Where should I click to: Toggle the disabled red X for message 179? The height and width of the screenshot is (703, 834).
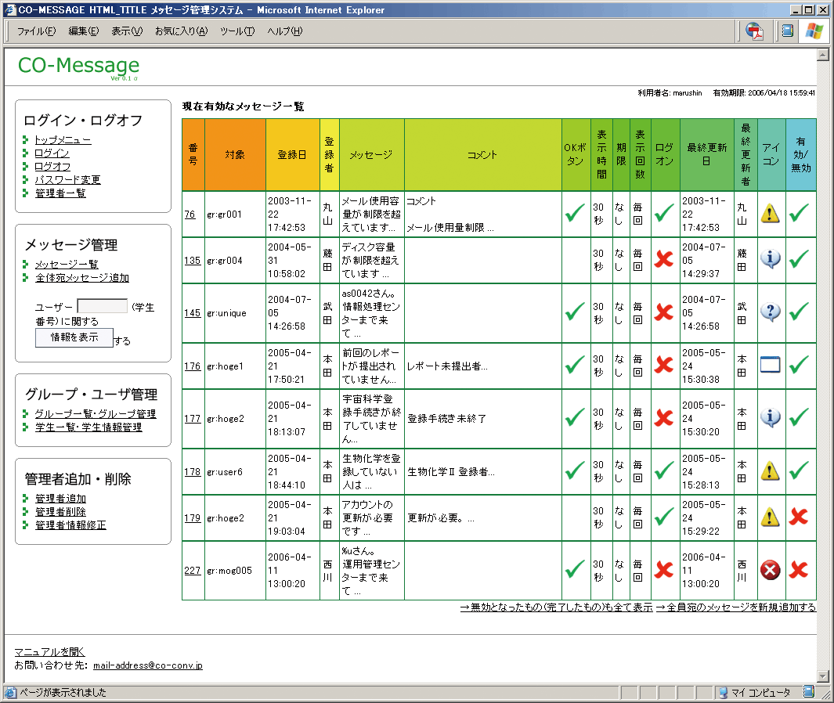(799, 517)
